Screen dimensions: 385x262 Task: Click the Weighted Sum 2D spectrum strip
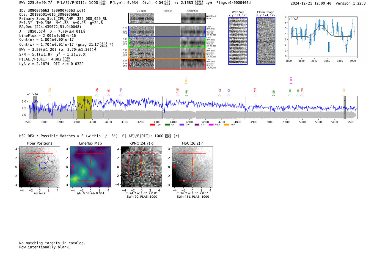pos(167,18)
